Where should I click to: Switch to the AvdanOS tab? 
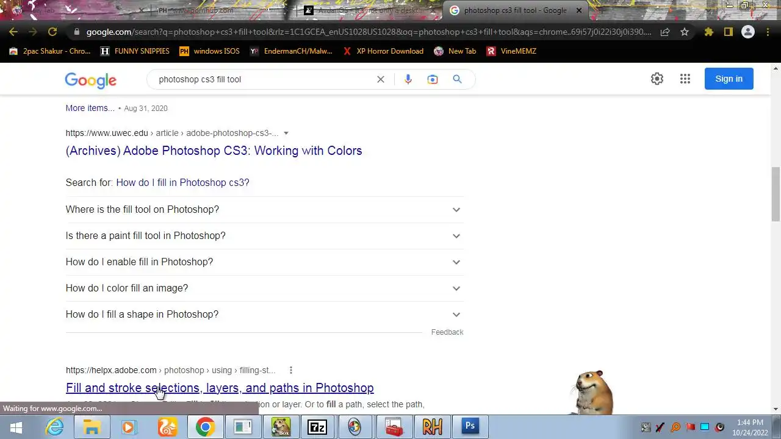(370, 10)
